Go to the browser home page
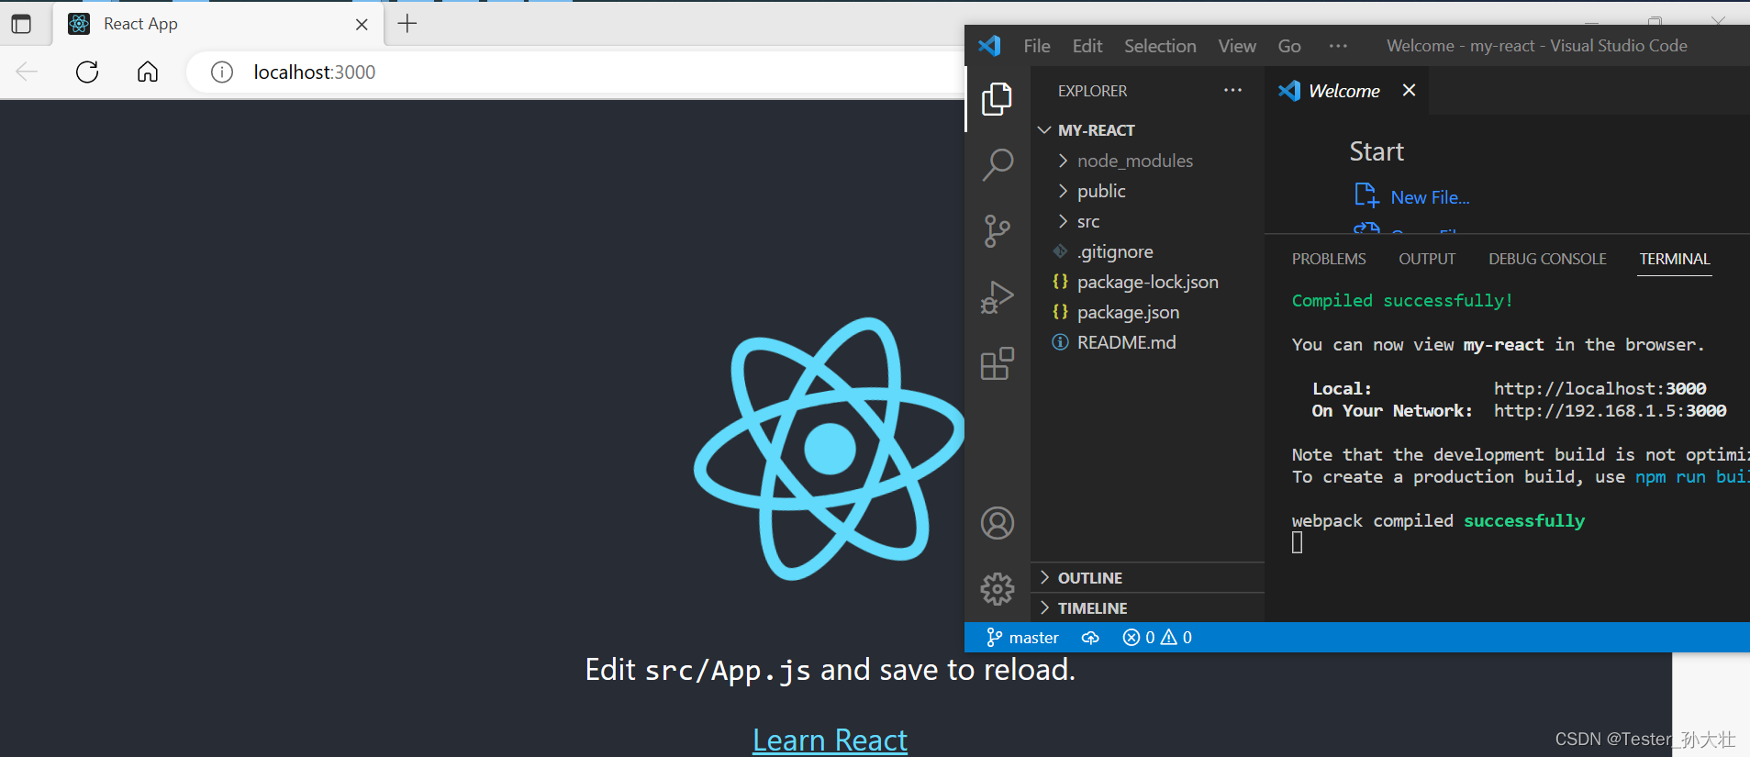The width and height of the screenshot is (1750, 757). pos(148,72)
